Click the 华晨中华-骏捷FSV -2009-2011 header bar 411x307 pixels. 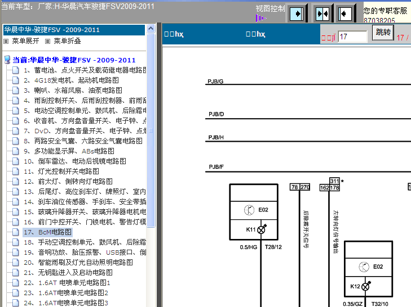click(74, 30)
